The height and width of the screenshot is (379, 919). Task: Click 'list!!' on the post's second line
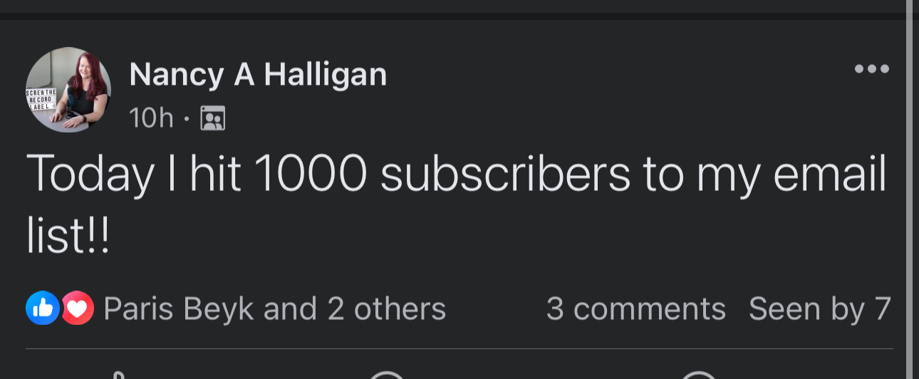pos(68,237)
